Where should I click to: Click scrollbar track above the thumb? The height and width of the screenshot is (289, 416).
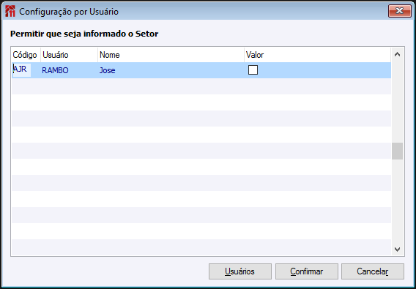click(x=397, y=102)
